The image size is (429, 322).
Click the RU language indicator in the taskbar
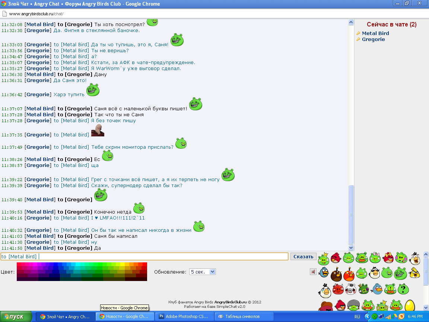[357, 317]
